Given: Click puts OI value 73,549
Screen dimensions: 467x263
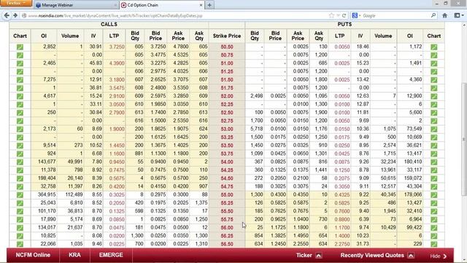Looking at the screenshot, I should pos(414,129).
